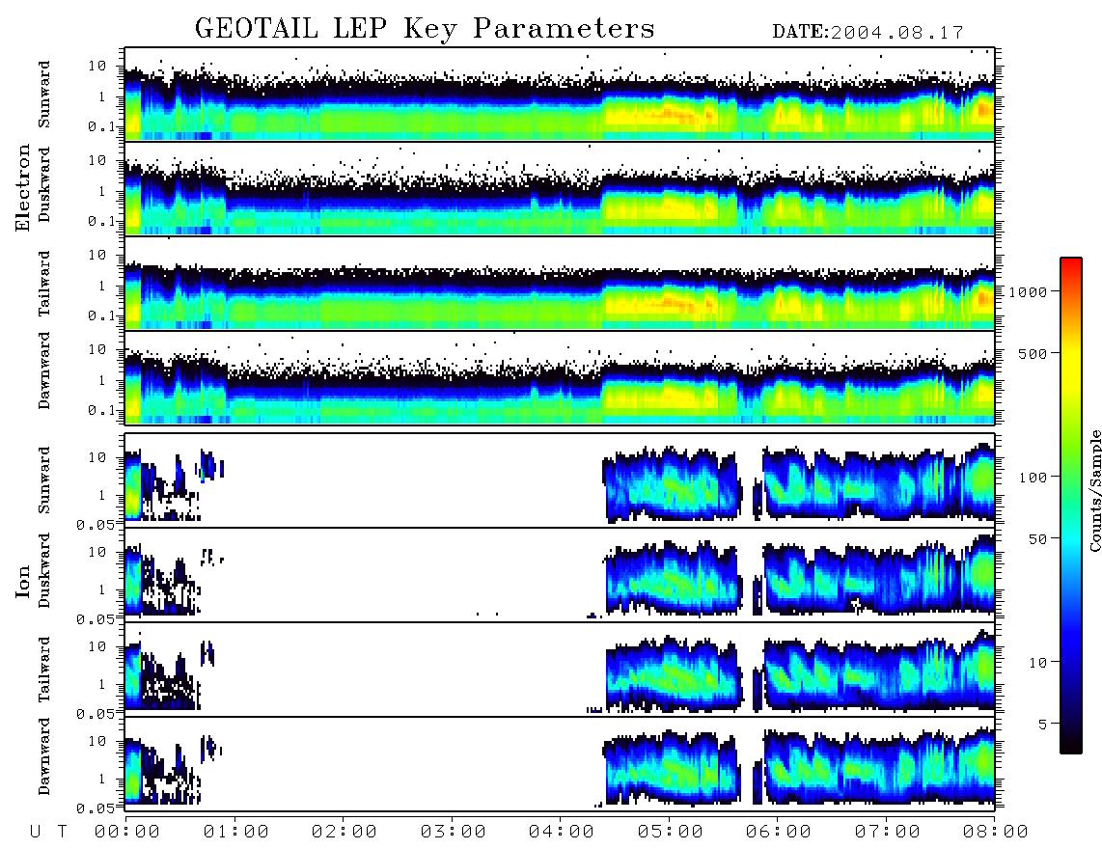This screenshot has width=1102, height=849.
Task: Click the "50" color bar tick label
Action: point(1037,539)
